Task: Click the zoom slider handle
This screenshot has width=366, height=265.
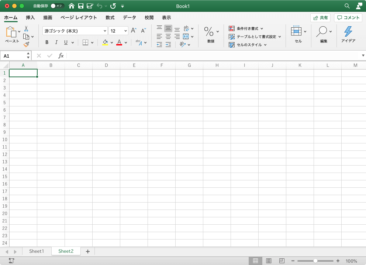Action: [315, 261]
